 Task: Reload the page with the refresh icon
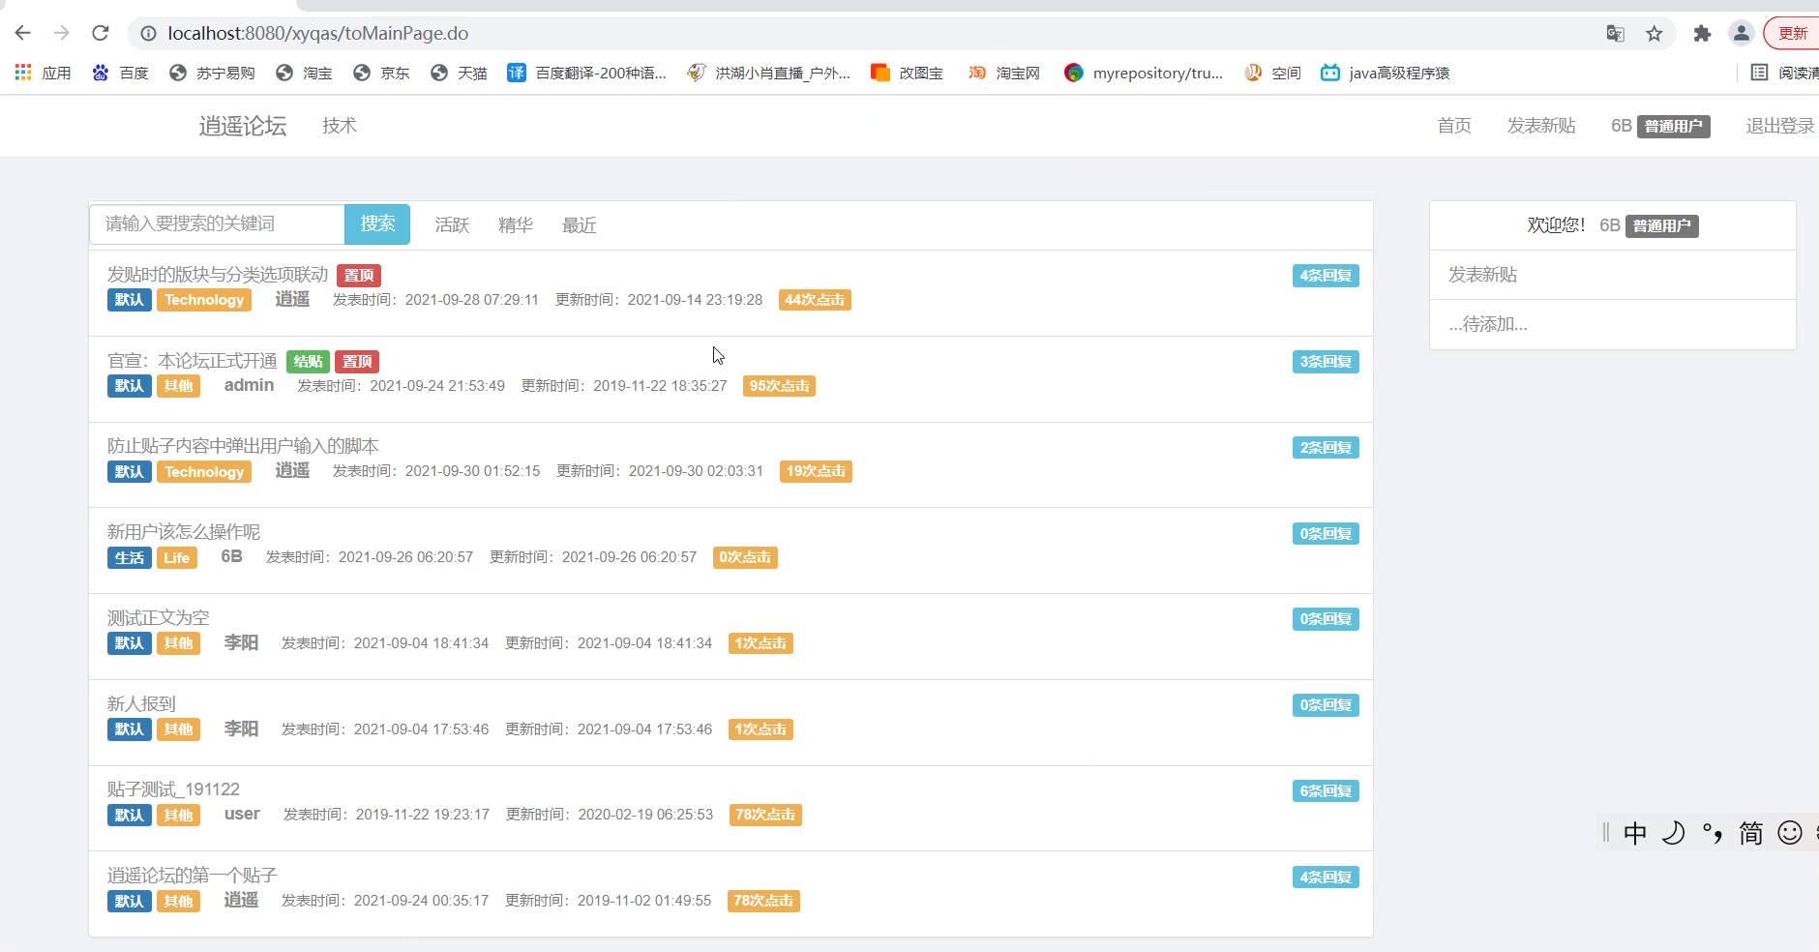[101, 33]
